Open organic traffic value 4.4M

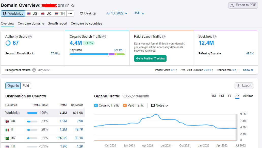point(76,43)
